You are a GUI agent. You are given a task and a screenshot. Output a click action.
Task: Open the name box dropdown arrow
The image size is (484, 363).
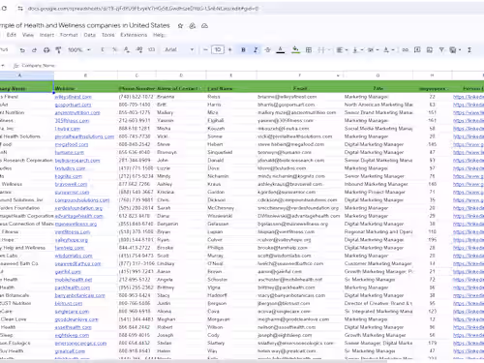pos(3,66)
